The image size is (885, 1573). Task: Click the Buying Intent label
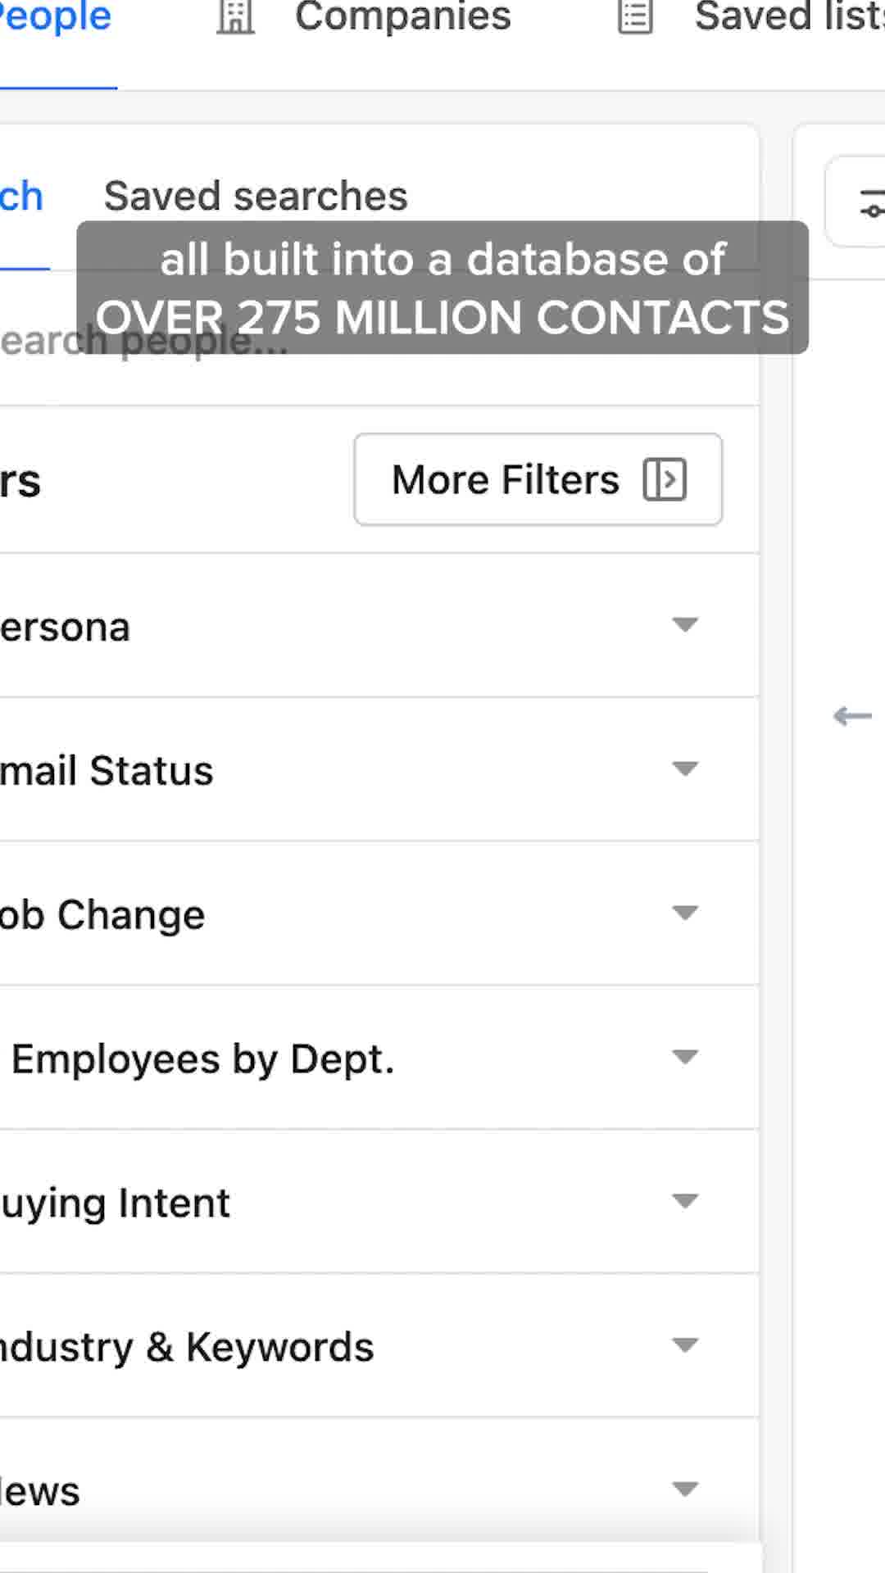click(115, 1204)
